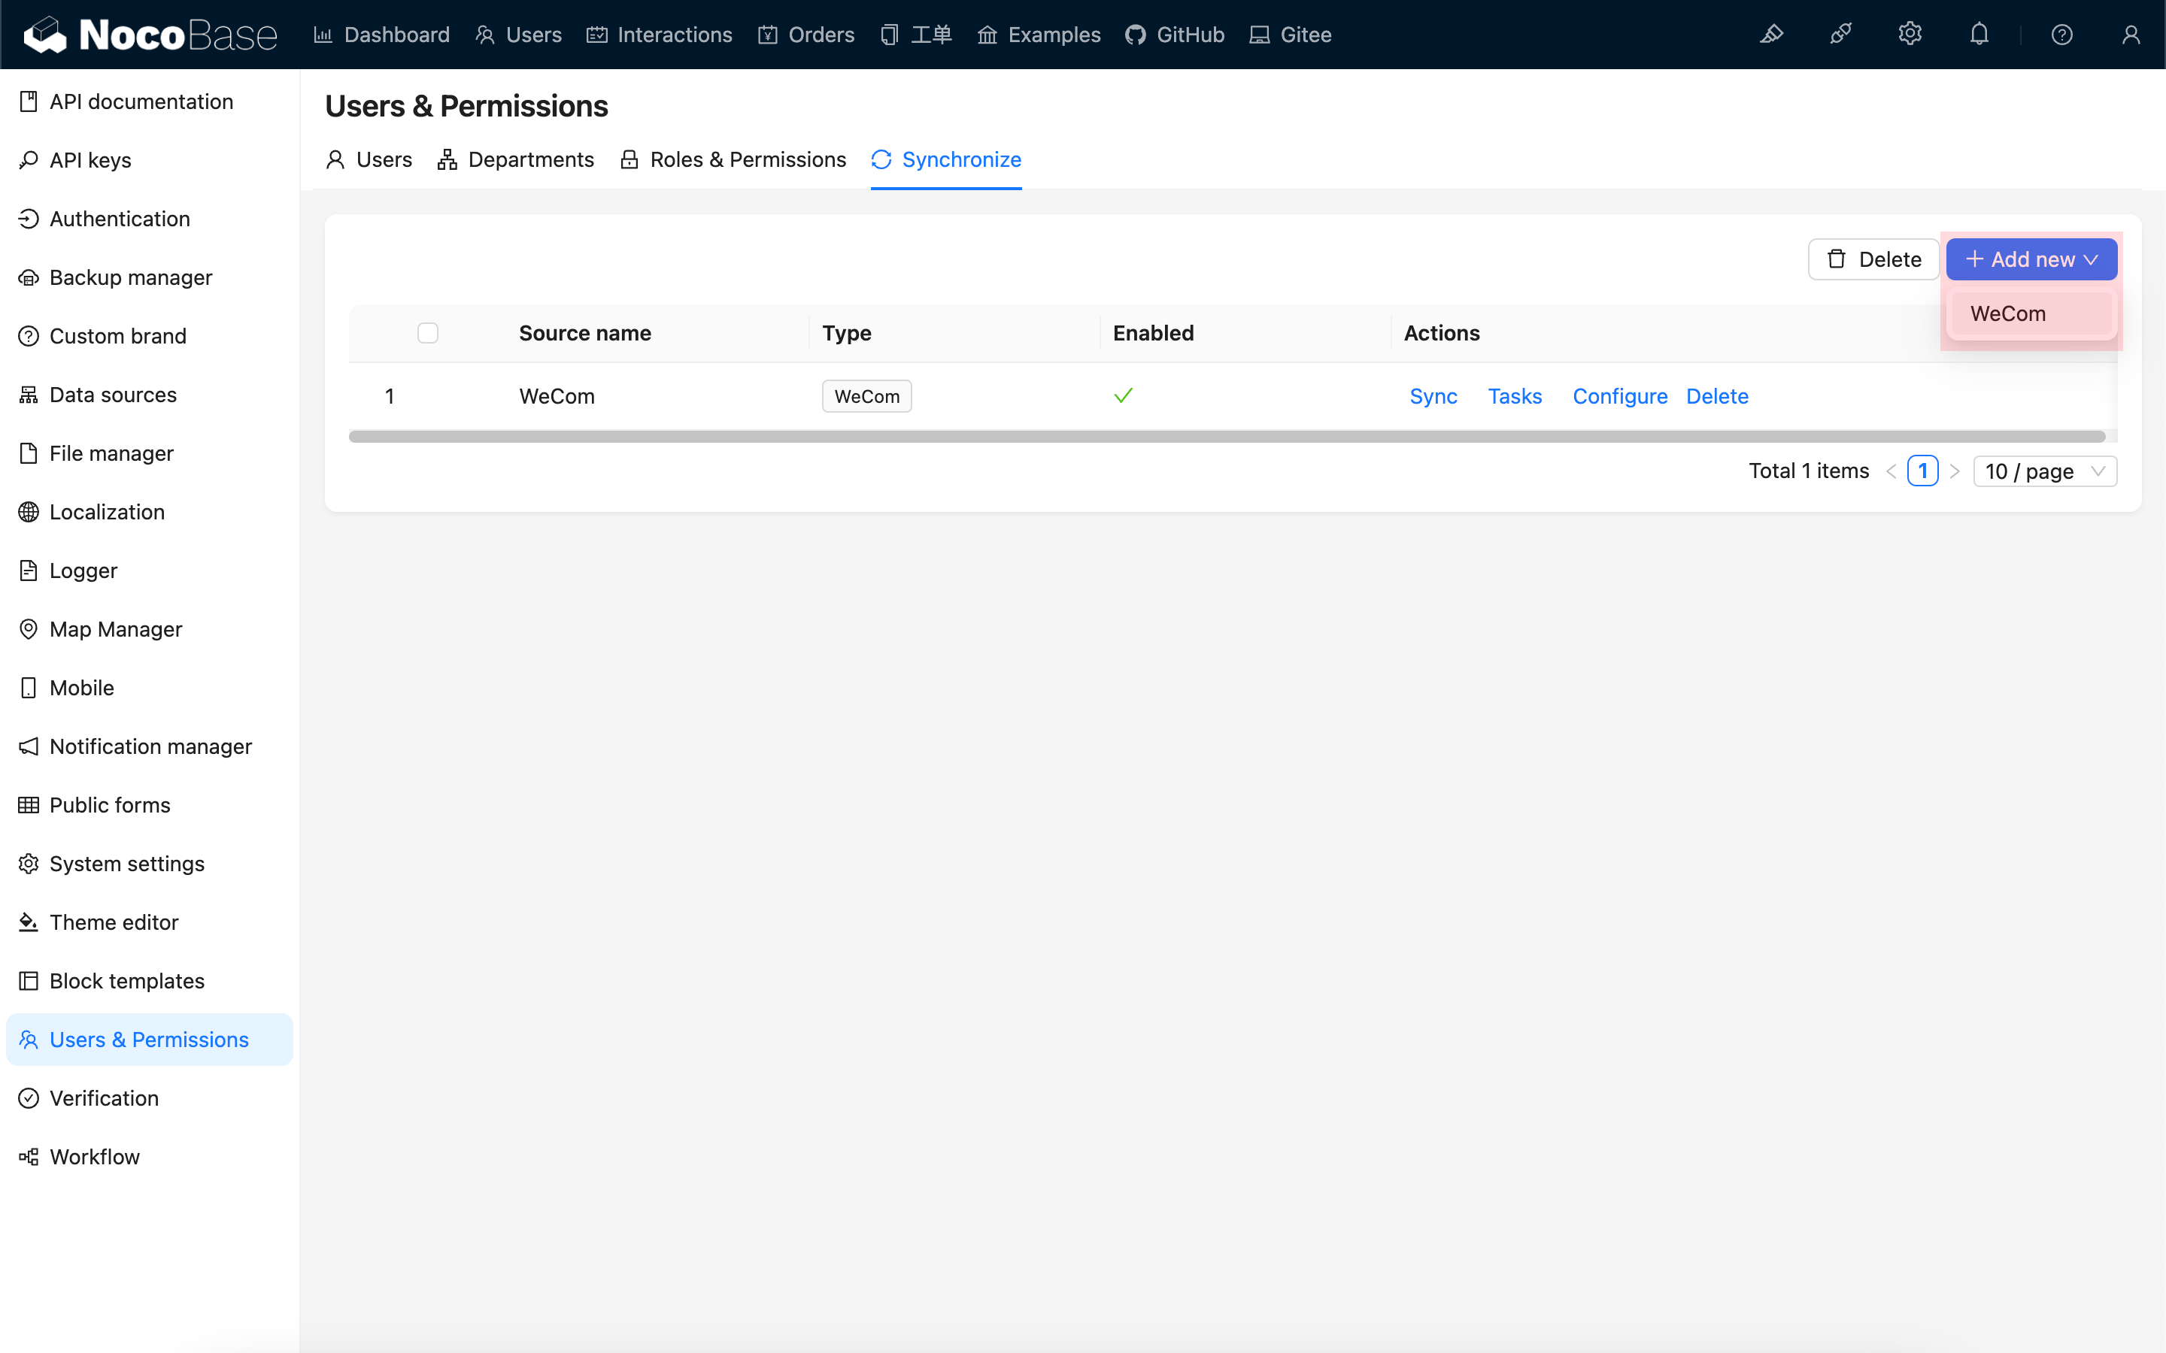
Task: Click the notifications bell icon
Action: tap(1979, 34)
